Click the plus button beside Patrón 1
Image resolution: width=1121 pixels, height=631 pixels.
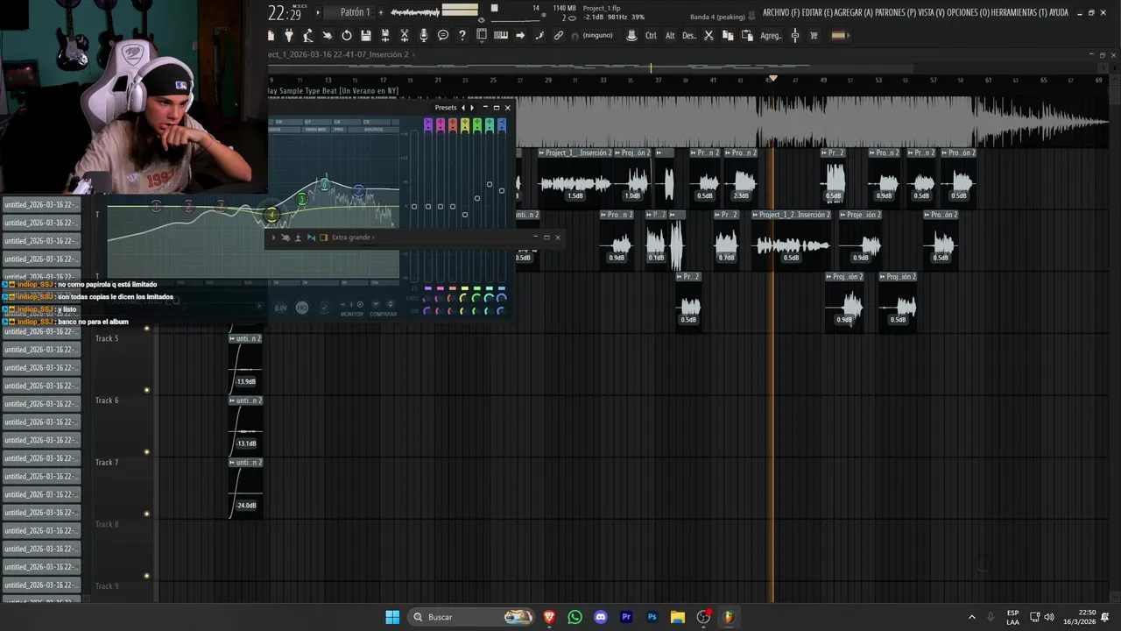point(380,12)
